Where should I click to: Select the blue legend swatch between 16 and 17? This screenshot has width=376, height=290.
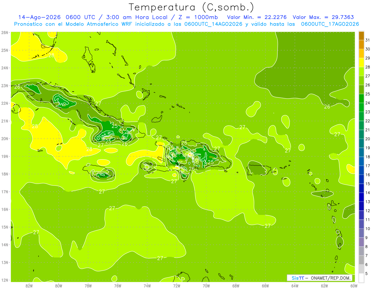[361, 170]
